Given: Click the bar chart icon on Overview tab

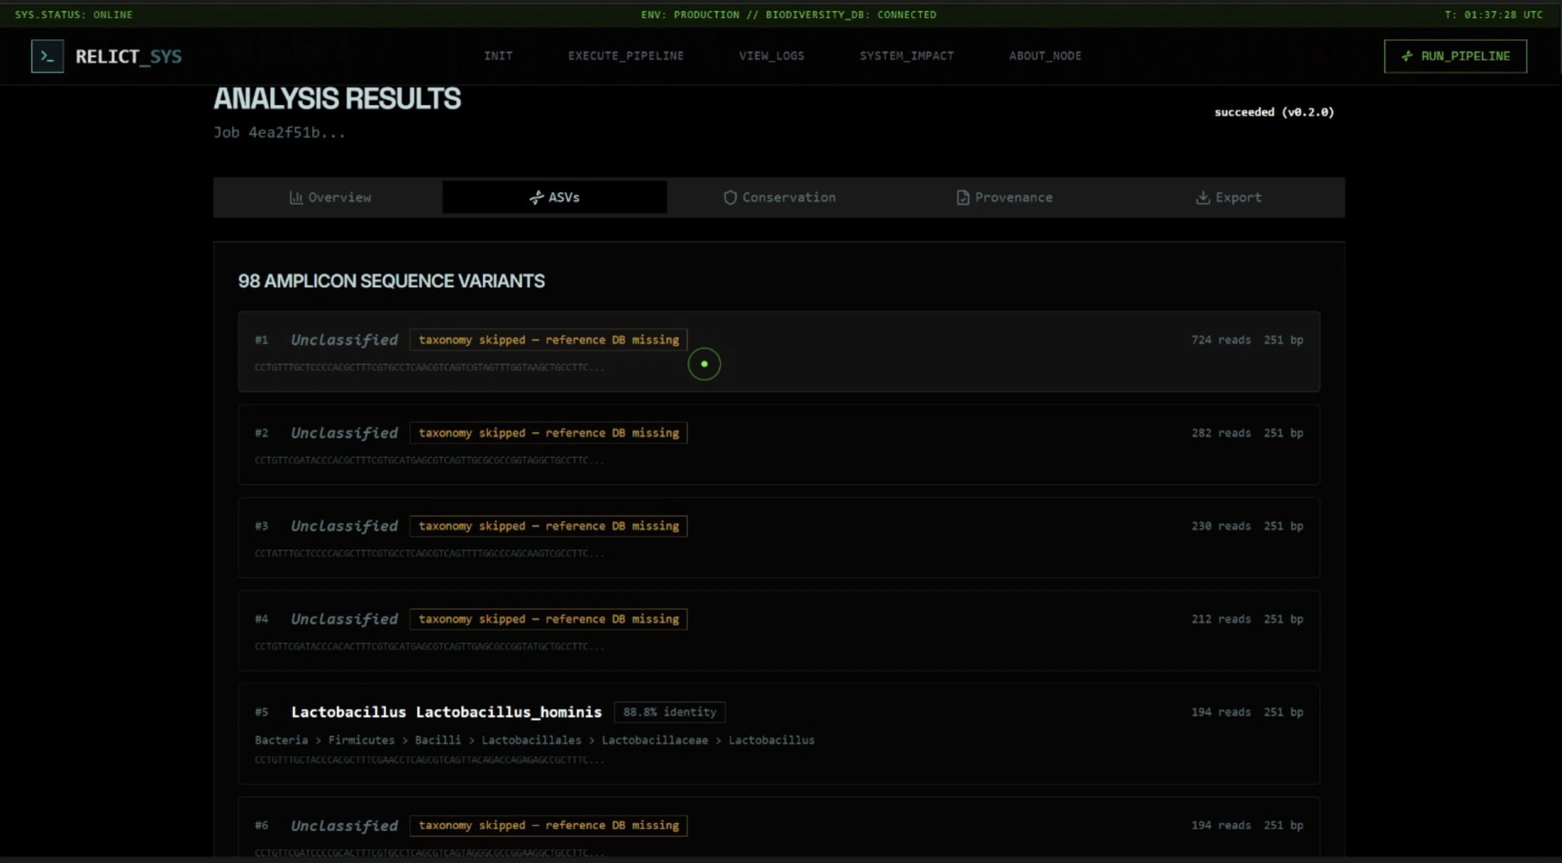Looking at the screenshot, I should tap(296, 198).
